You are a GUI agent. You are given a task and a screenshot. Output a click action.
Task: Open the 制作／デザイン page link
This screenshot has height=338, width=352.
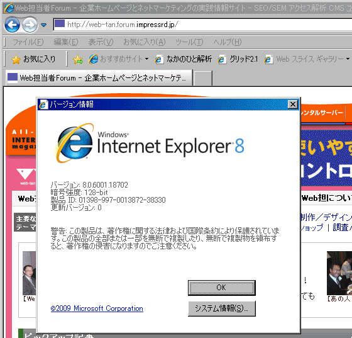coord(326,217)
